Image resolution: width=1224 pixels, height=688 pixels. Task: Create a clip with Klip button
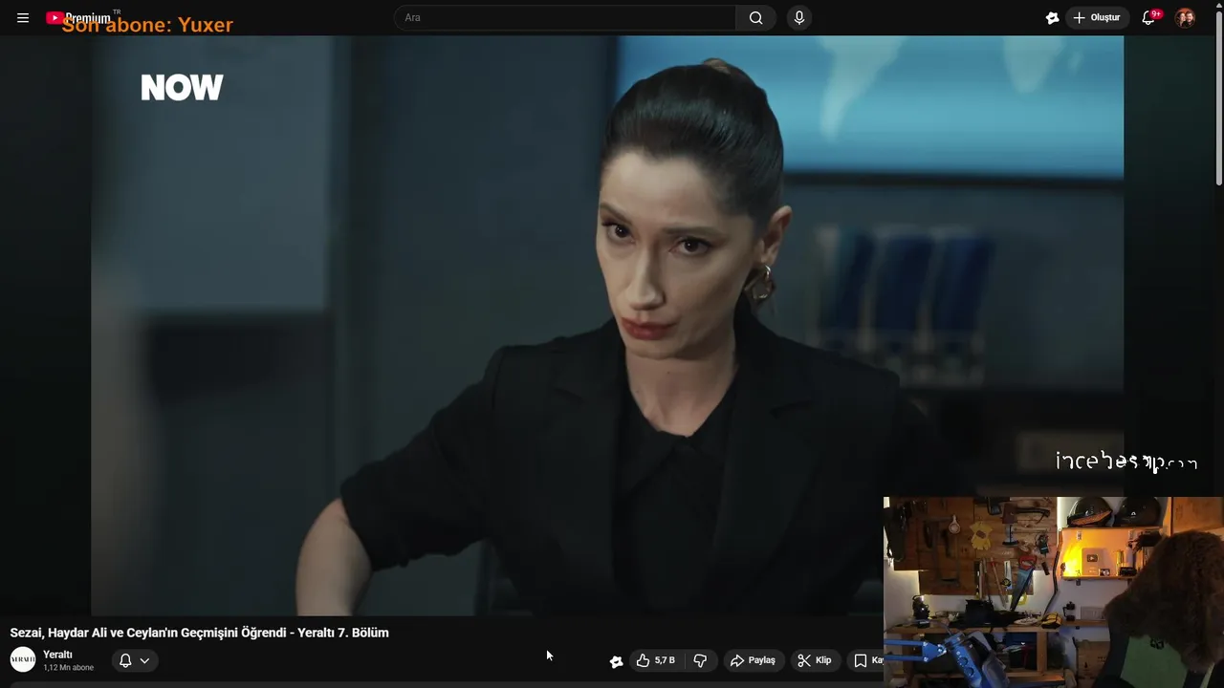pyautogui.click(x=815, y=660)
